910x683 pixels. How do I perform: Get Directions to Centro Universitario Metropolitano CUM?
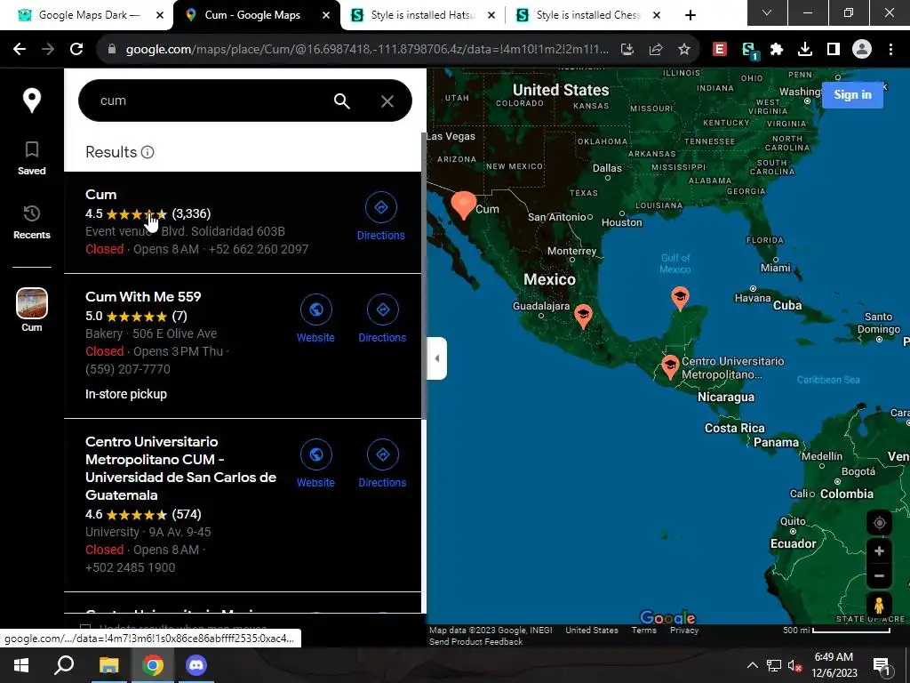[382, 464]
